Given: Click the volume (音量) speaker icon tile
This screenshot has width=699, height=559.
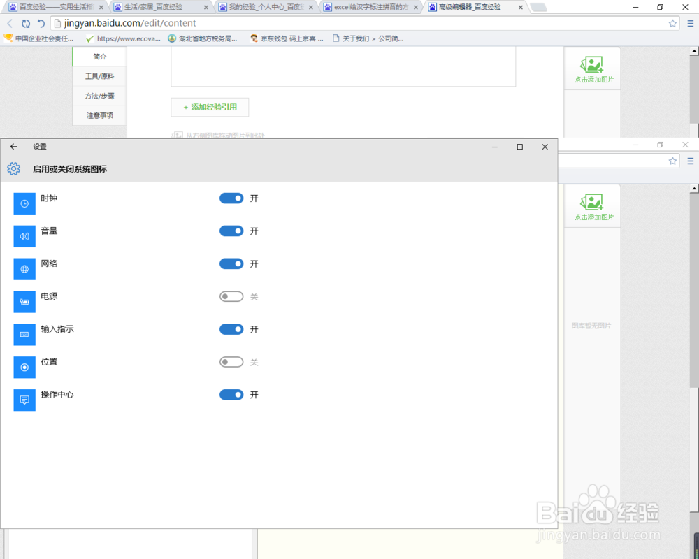Looking at the screenshot, I should click(24, 236).
